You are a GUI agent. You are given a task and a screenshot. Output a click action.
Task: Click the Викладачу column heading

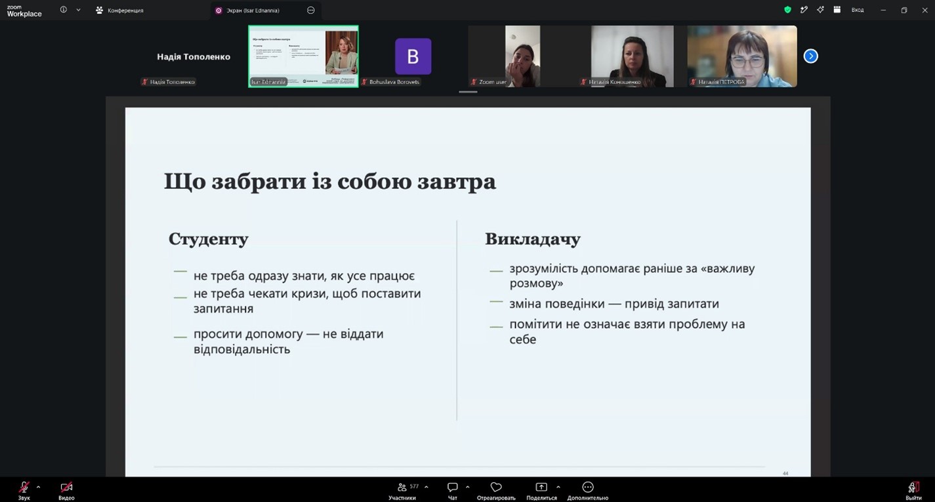(533, 239)
